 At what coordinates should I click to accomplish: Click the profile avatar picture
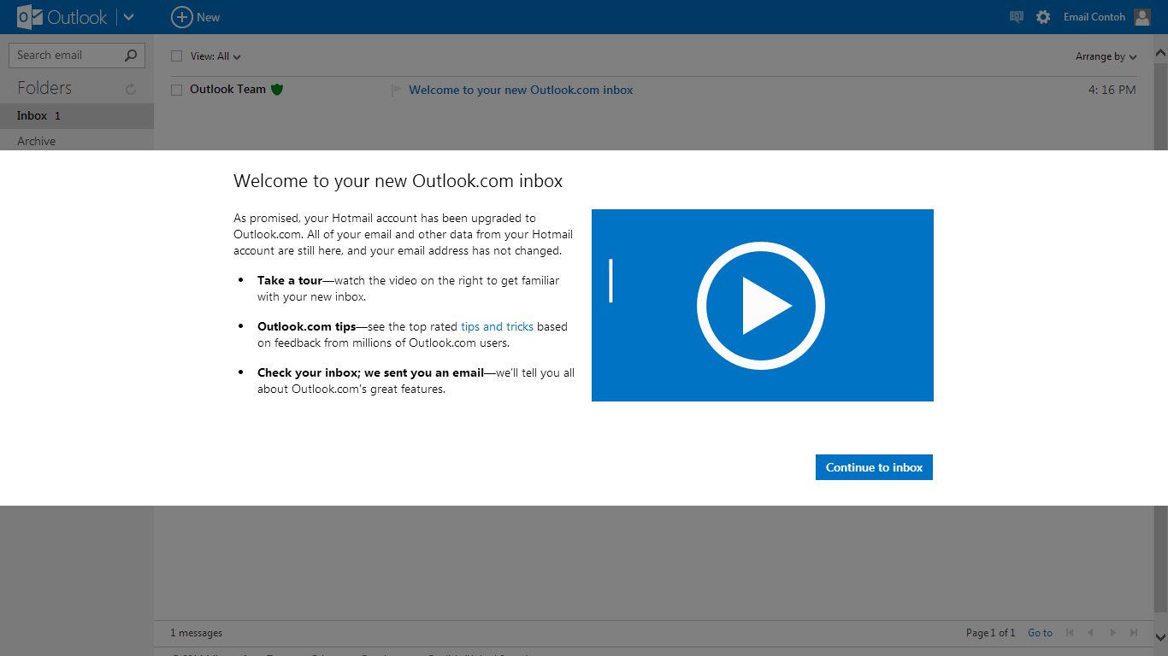pyautogui.click(x=1142, y=17)
